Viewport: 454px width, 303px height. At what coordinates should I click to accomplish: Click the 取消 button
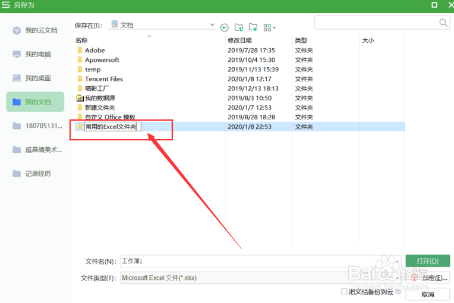[428, 295]
